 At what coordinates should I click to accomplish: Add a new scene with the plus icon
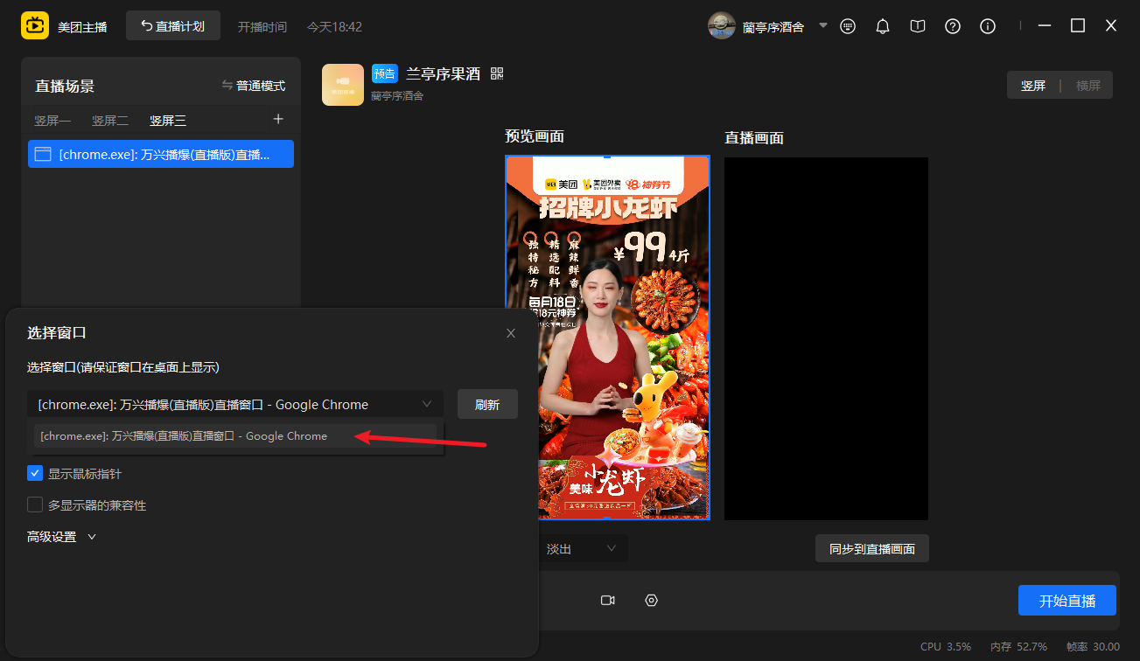pos(278,119)
